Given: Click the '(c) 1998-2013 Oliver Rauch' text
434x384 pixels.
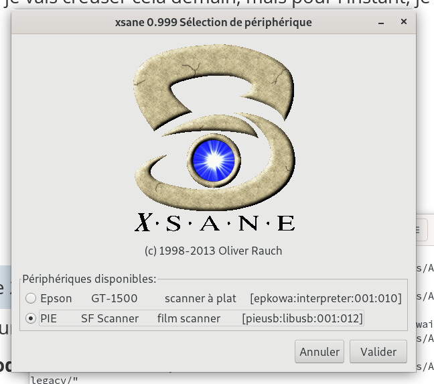Looking at the screenshot, I should tap(214, 251).
